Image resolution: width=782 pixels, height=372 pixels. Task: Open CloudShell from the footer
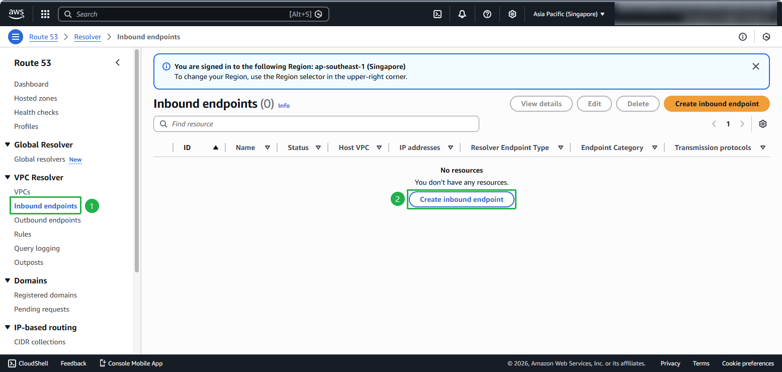pos(28,363)
